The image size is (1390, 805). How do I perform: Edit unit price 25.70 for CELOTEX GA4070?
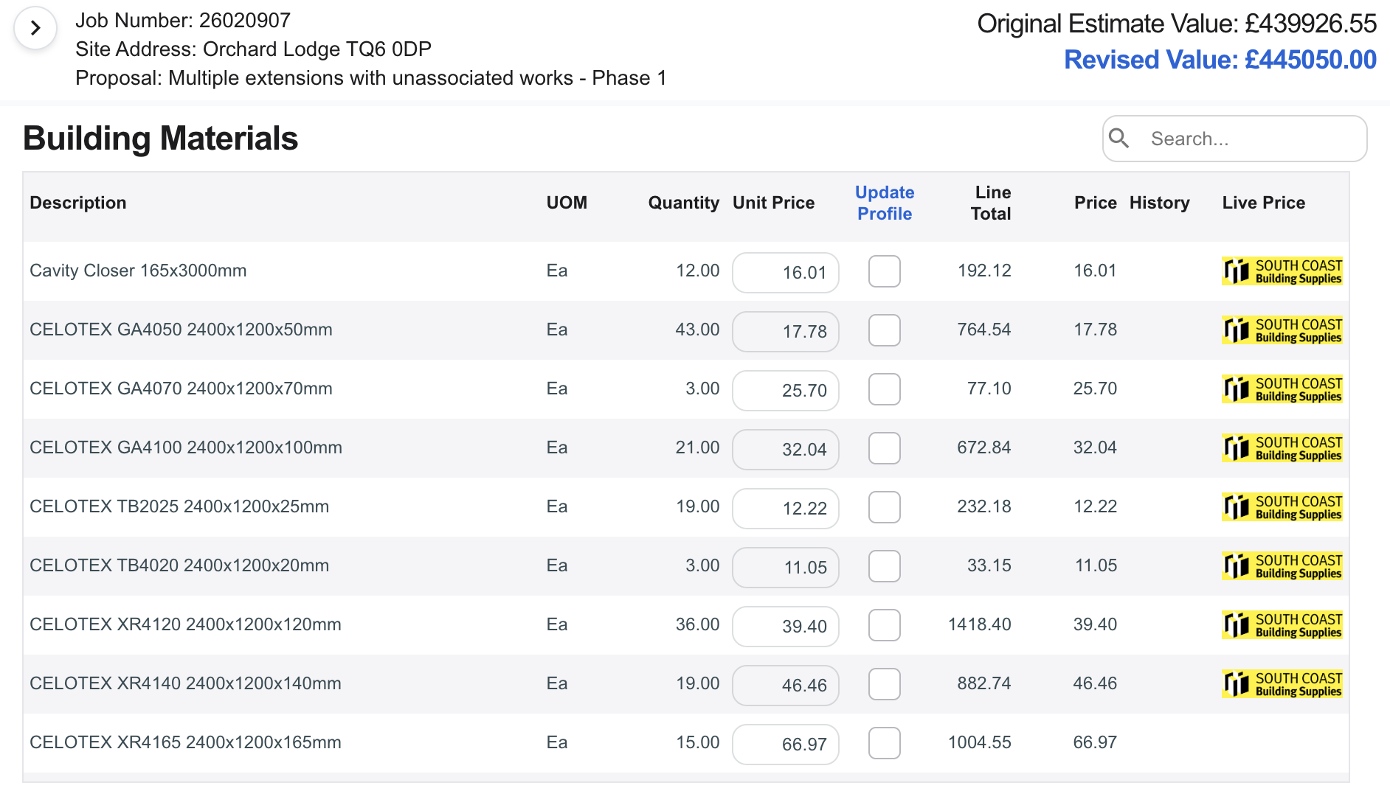click(786, 391)
